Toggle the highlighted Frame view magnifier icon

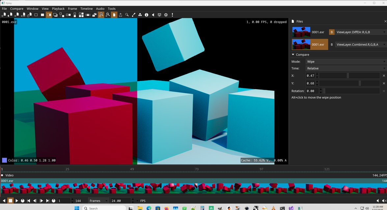(x=101, y=15)
